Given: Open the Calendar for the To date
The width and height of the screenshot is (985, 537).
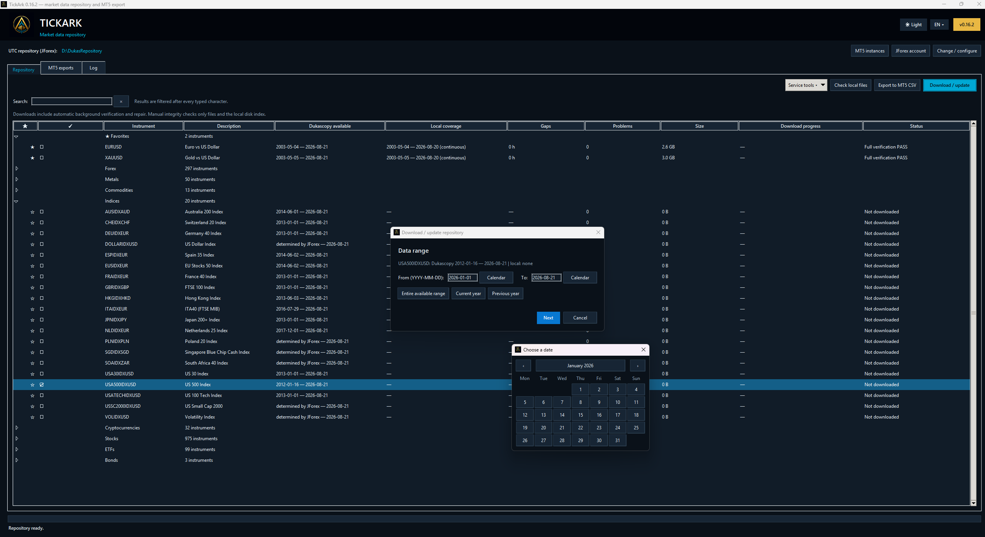Looking at the screenshot, I should (x=580, y=278).
